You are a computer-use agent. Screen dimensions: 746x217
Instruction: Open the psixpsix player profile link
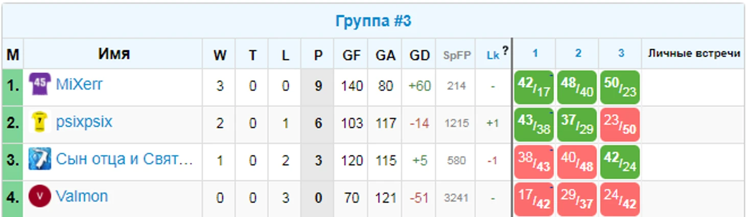coord(84,122)
